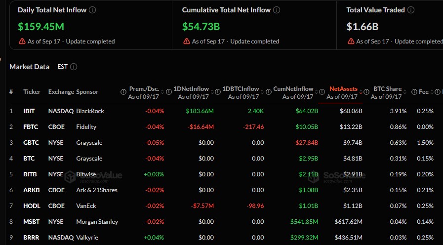The height and width of the screenshot is (245, 443).
Task: Select Morgan Stanley sponsor cell
Action: (x=97, y=222)
